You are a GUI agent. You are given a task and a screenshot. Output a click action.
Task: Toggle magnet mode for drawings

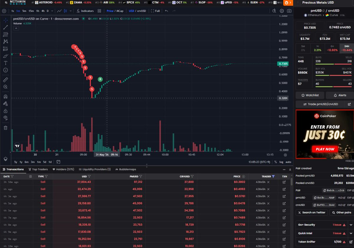pos(5,96)
